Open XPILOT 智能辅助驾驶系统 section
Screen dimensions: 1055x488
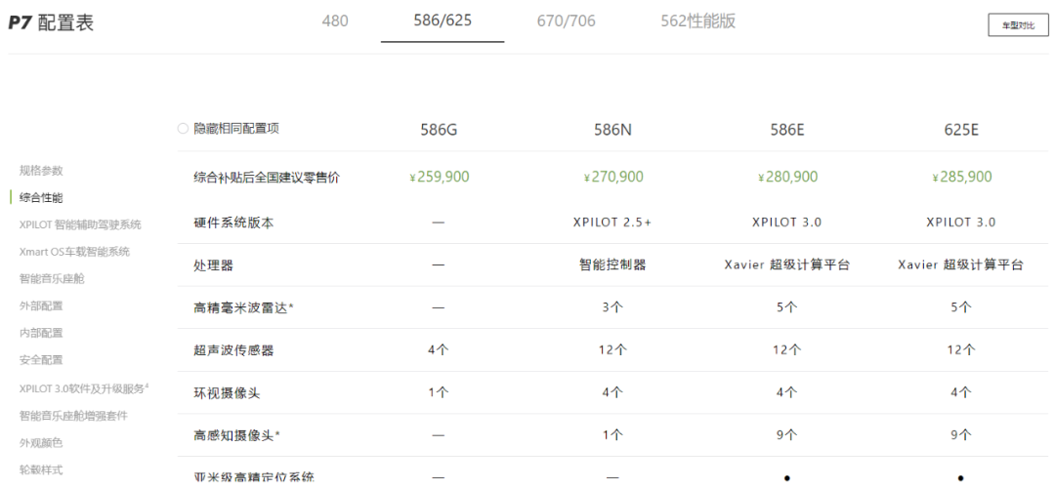point(80,224)
